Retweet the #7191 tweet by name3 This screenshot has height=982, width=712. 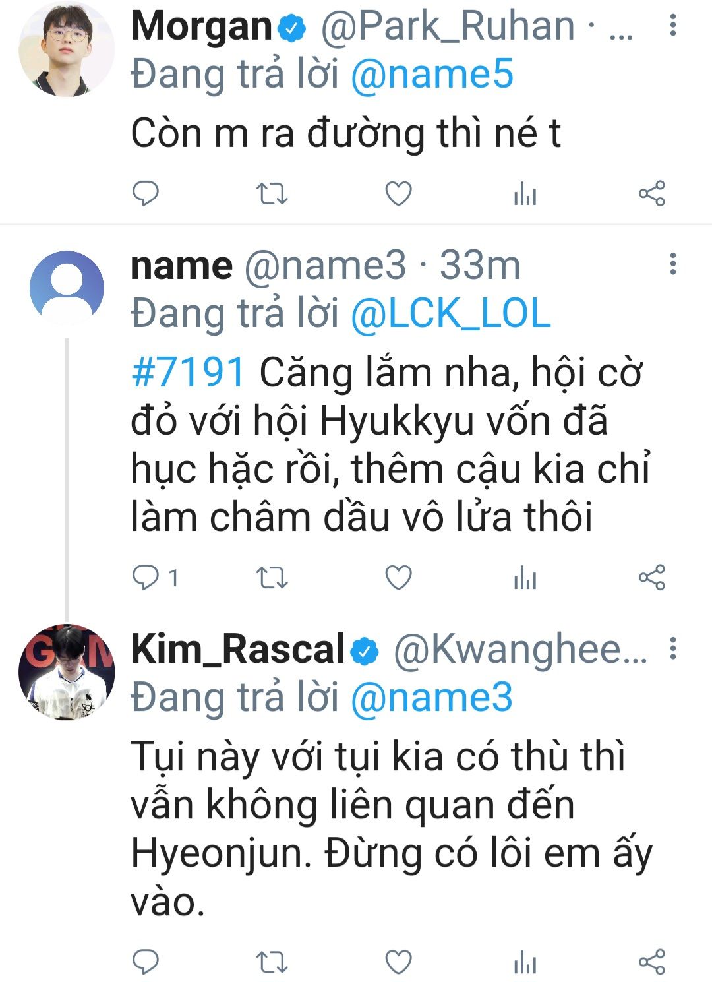272,578
